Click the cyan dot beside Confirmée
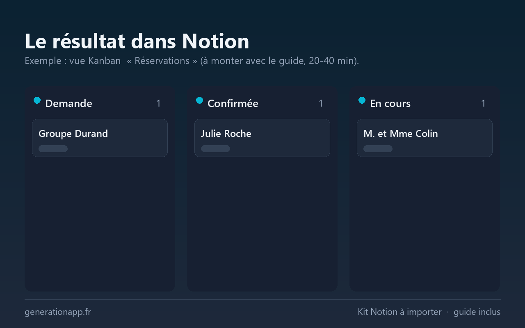This screenshot has height=328, width=525. [x=199, y=100]
